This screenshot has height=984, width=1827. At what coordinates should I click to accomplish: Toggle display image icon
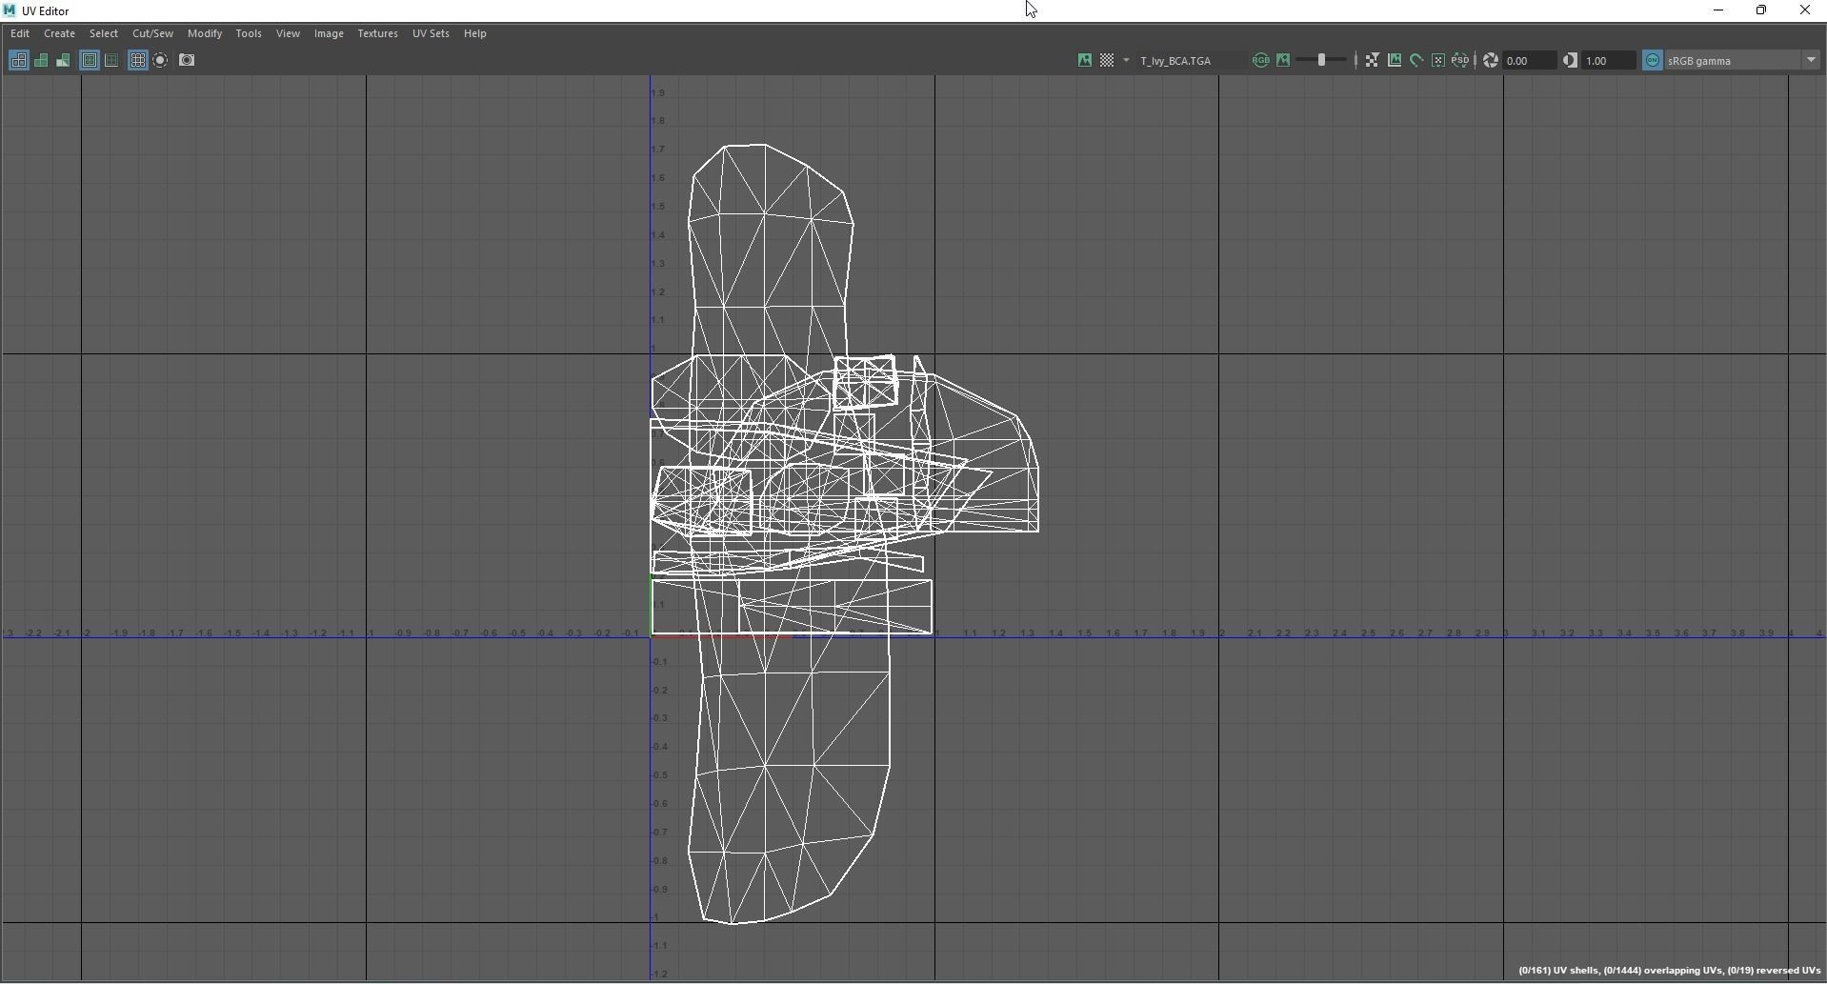click(x=1085, y=60)
